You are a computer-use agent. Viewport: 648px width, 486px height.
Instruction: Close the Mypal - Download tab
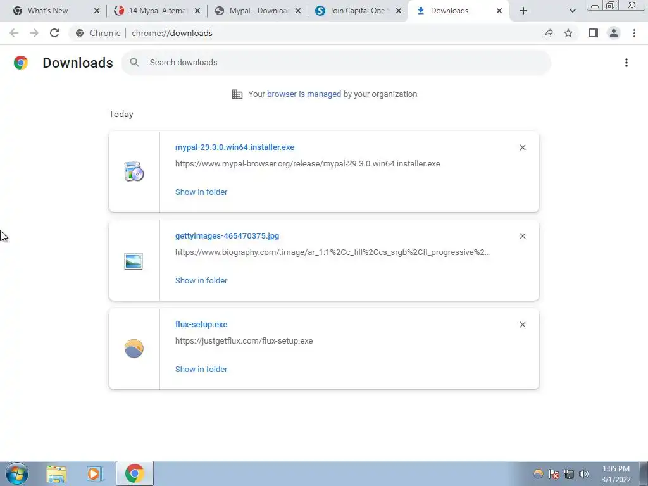coord(298,11)
